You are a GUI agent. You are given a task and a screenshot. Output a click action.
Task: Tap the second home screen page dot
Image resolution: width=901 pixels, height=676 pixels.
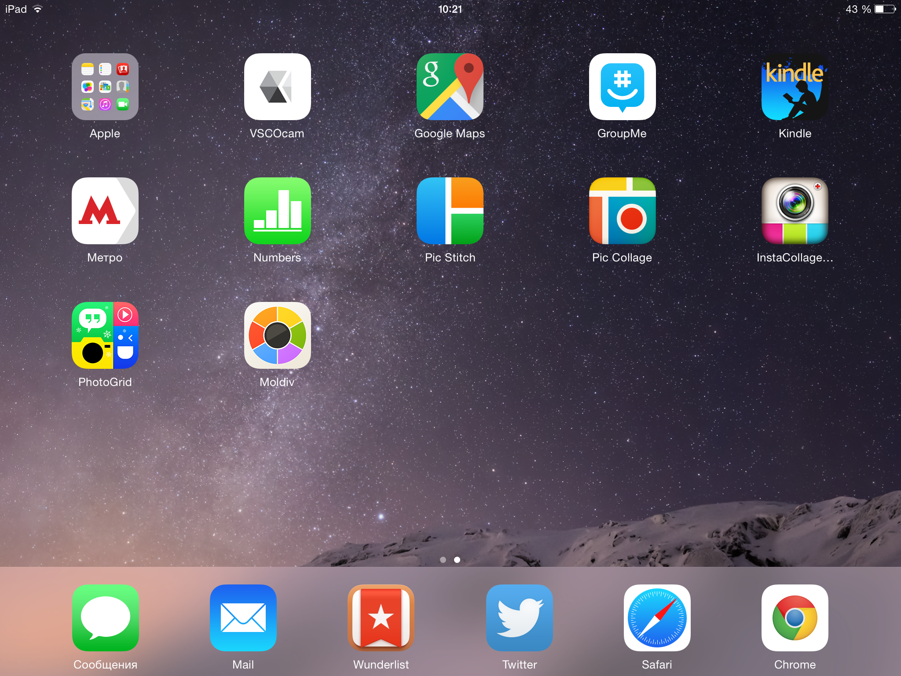[x=457, y=560]
